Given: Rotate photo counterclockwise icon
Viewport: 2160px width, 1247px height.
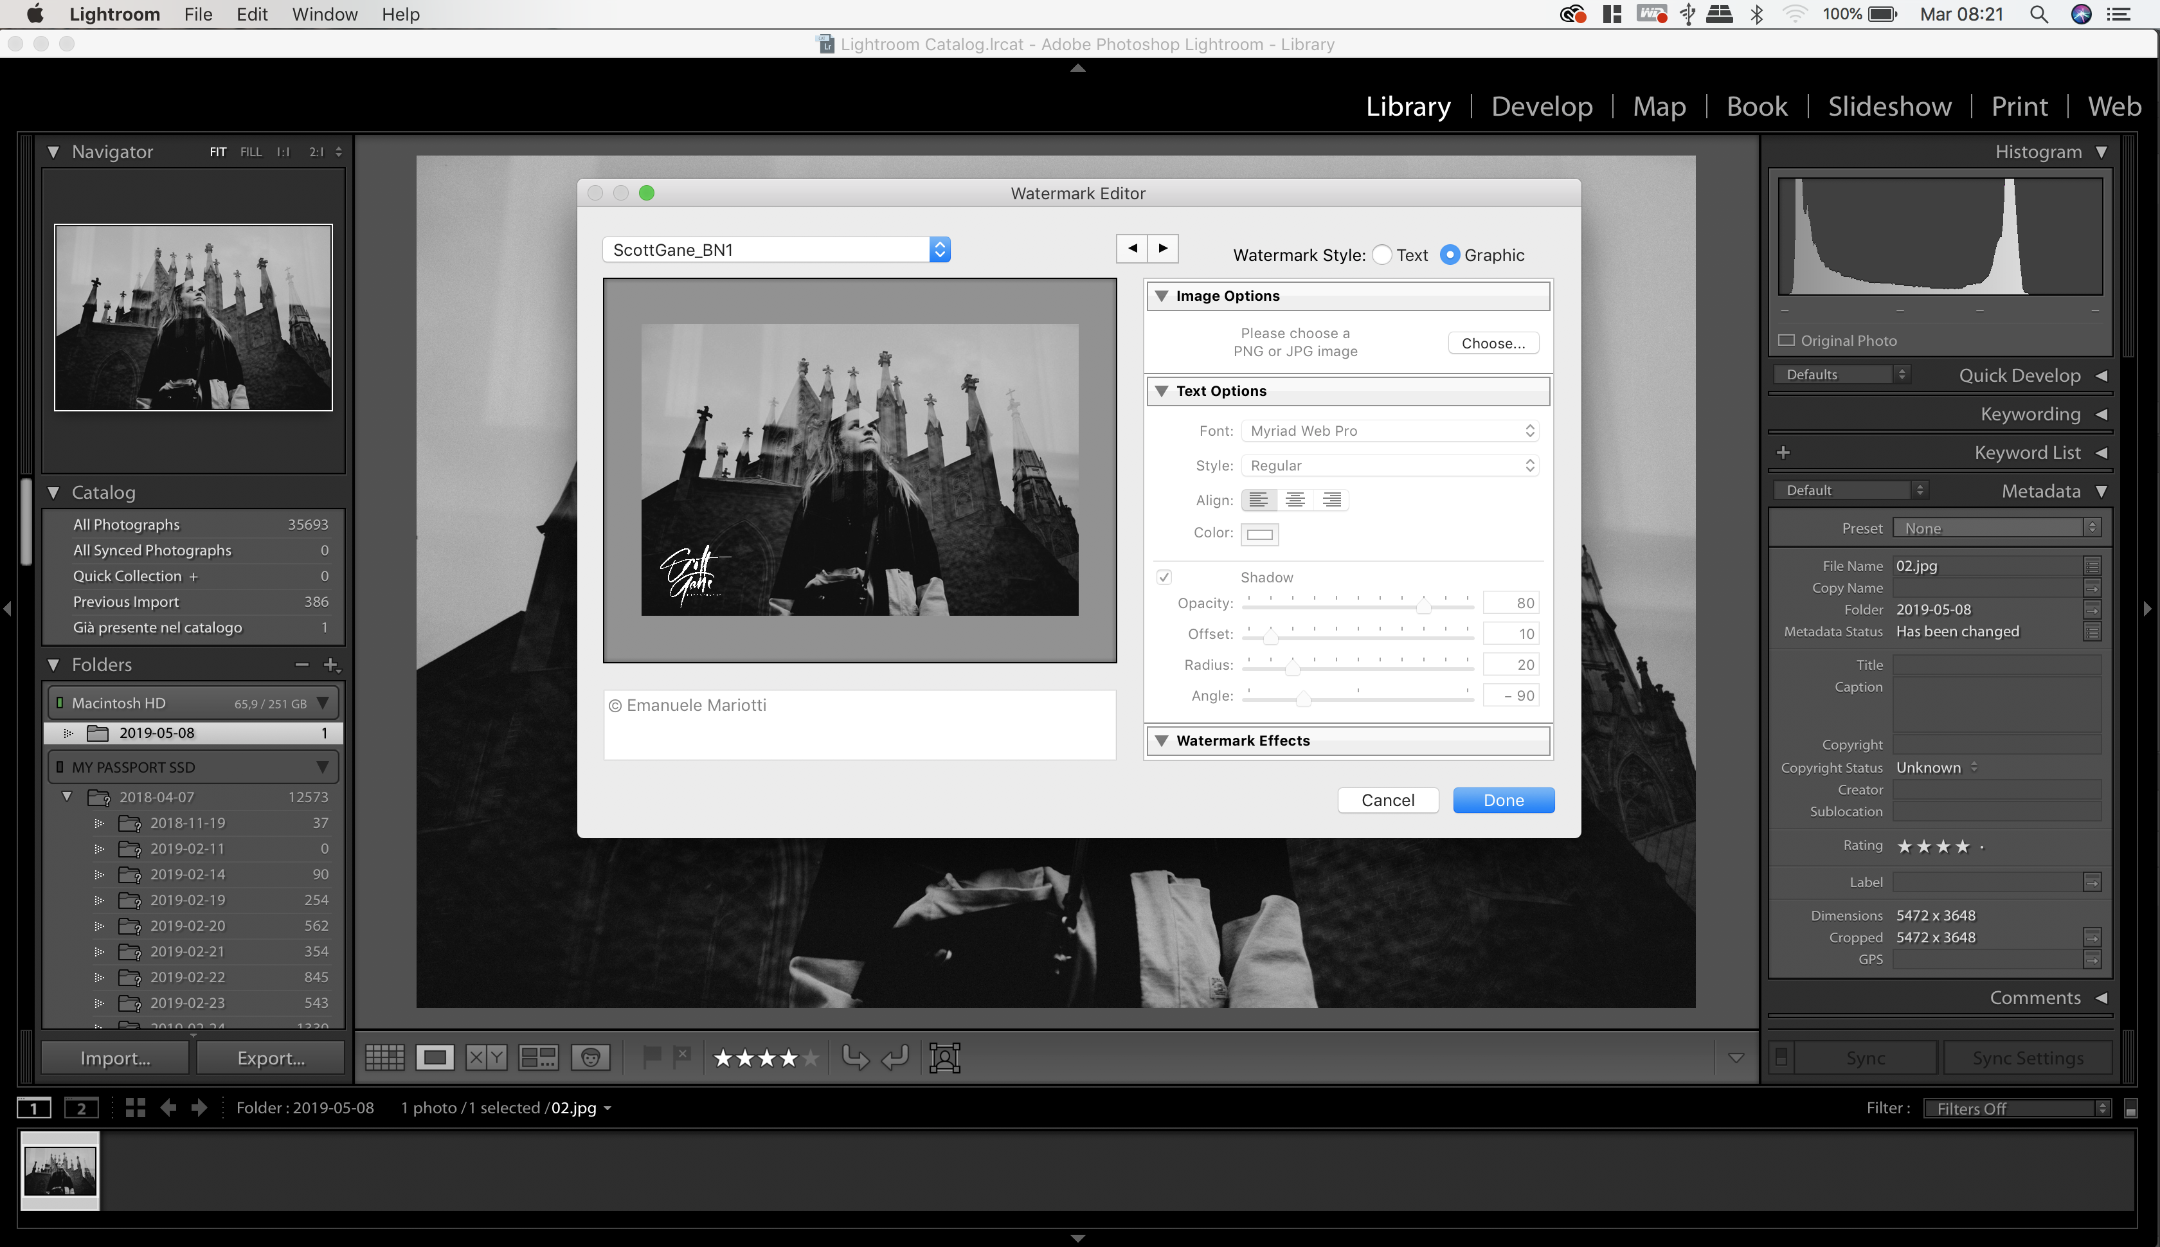Looking at the screenshot, I should [x=855, y=1058].
